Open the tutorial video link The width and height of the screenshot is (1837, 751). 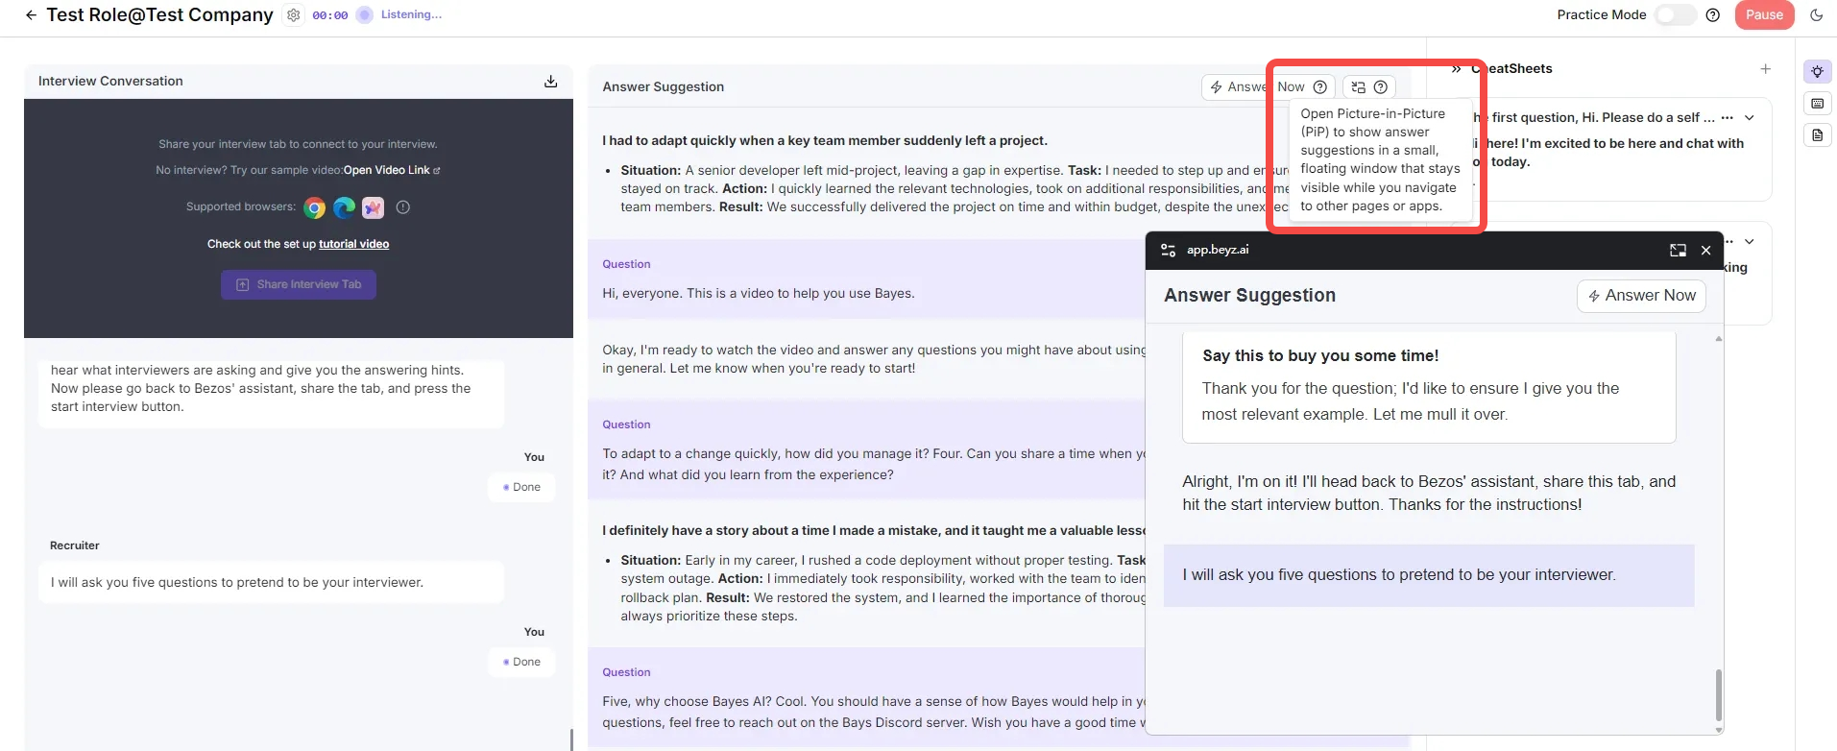click(x=353, y=244)
